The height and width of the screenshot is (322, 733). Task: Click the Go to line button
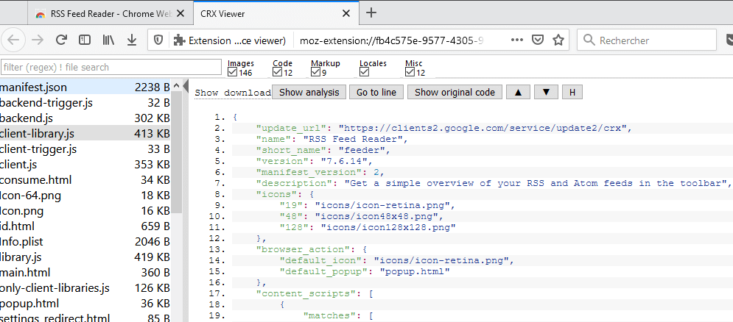[376, 92]
